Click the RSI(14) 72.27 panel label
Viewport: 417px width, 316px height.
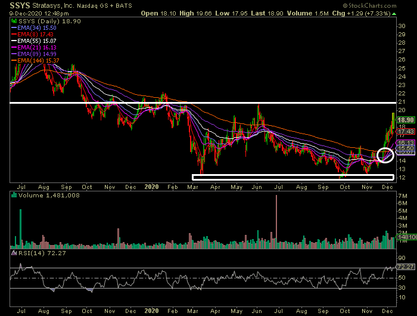(42, 253)
